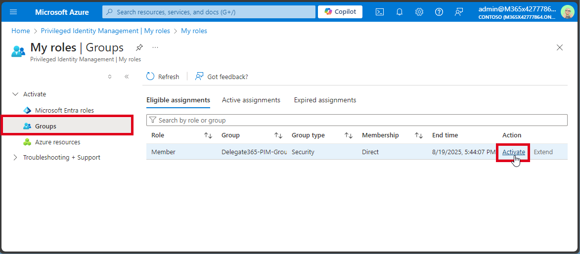Activate the Delegate365-PIM-Group membership
This screenshot has height=254, width=580.
tap(513, 152)
